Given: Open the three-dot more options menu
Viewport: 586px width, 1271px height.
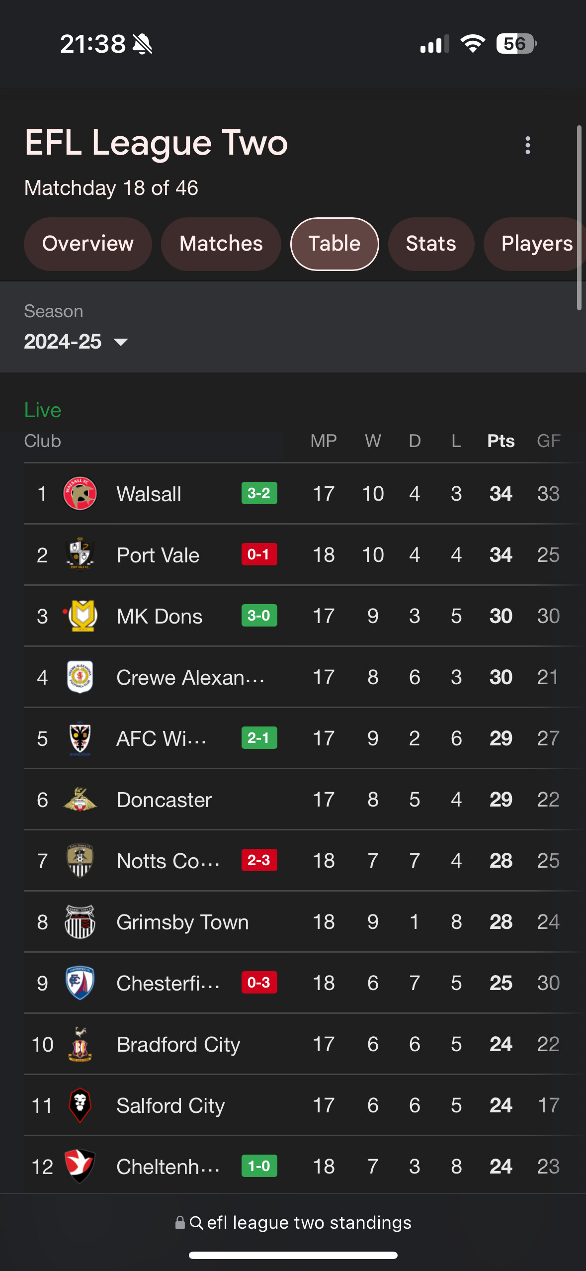Looking at the screenshot, I should tap(527, 145).
